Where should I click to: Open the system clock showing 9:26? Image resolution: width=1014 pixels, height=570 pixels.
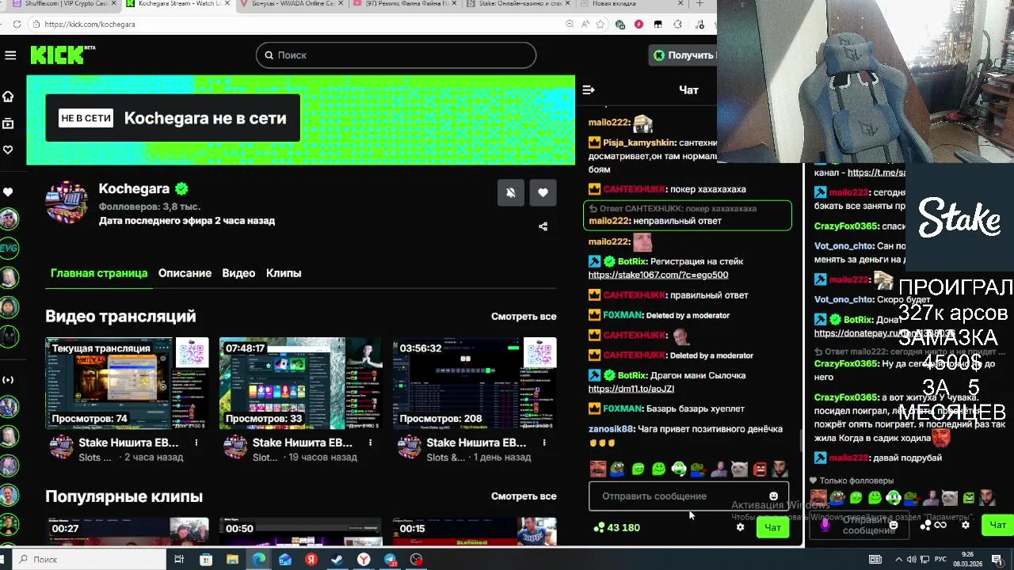tap(968, 560)
